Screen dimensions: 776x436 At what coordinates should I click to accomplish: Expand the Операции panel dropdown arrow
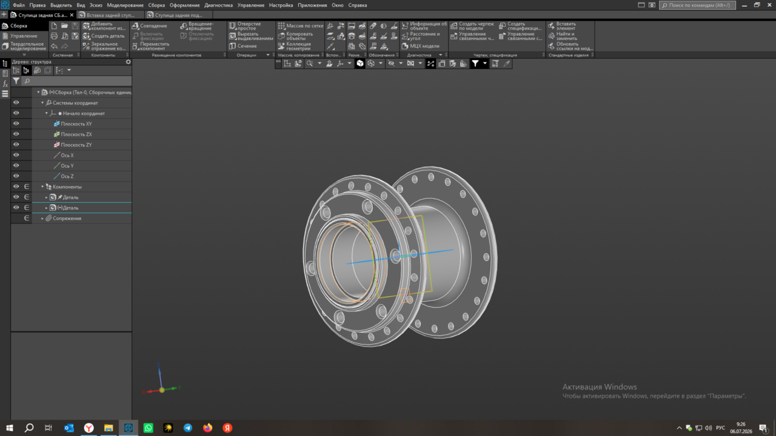tap(267, 55)
